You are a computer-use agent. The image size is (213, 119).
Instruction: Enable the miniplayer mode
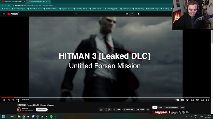click(x=192, y=100)
